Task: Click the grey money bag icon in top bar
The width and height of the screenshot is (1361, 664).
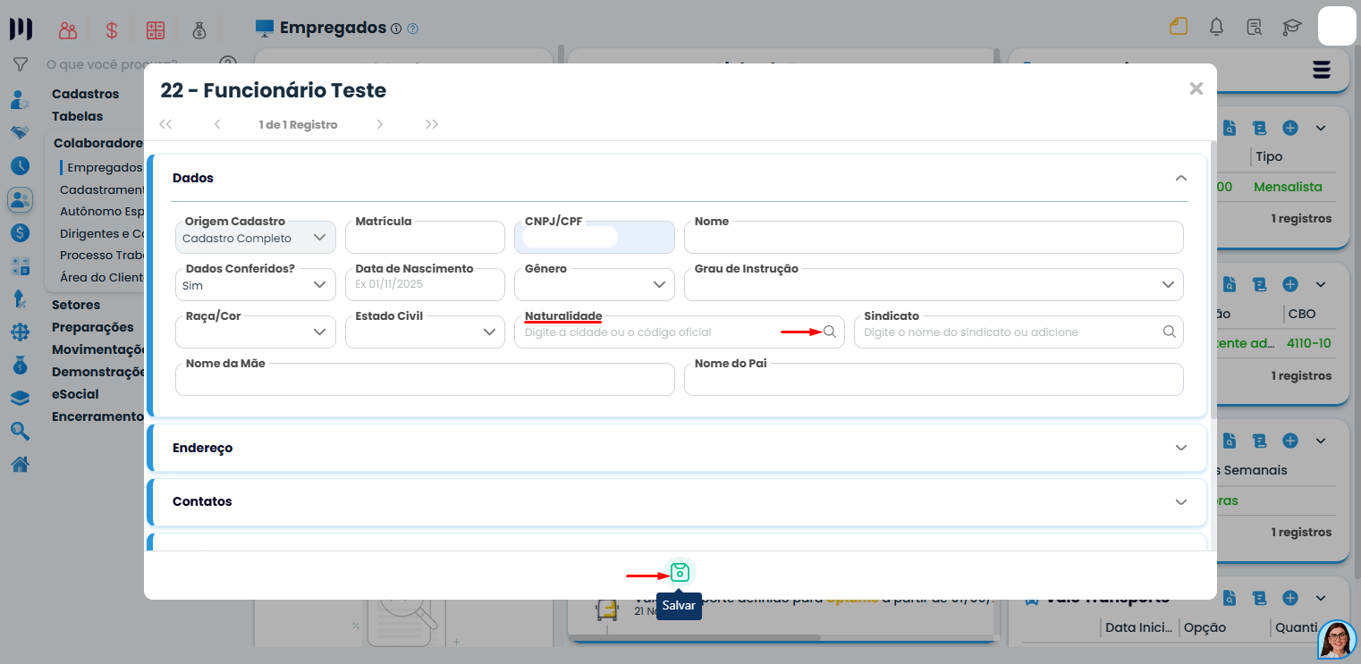Action: [199, 29]
